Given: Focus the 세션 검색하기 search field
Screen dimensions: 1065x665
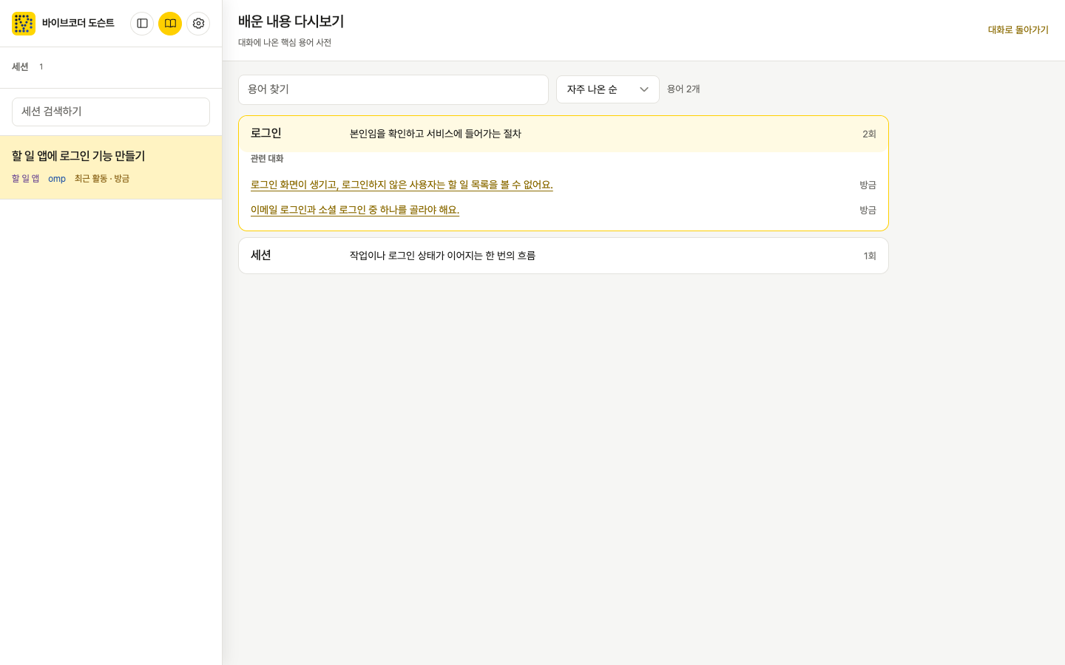Looking at the screenshot, I should [111, 112].
